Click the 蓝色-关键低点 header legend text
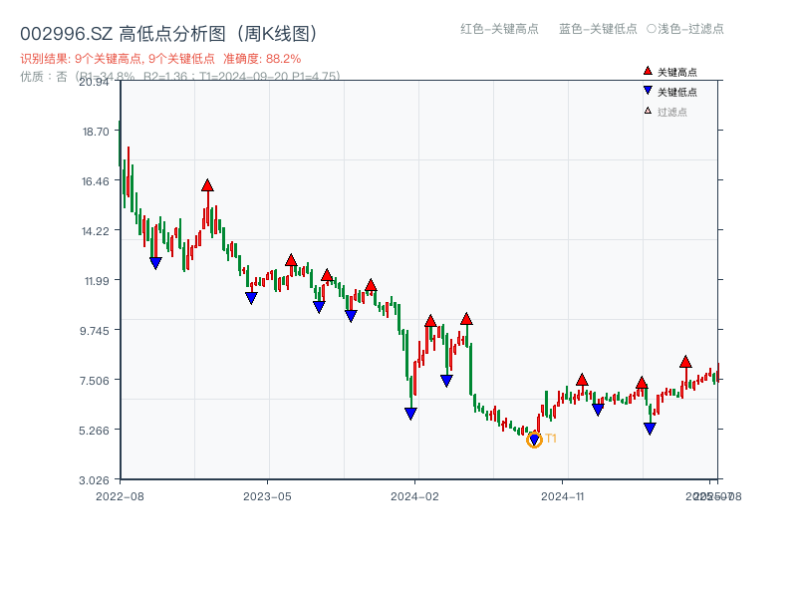This screenshot has height=598, width=797. click(598, 29)
